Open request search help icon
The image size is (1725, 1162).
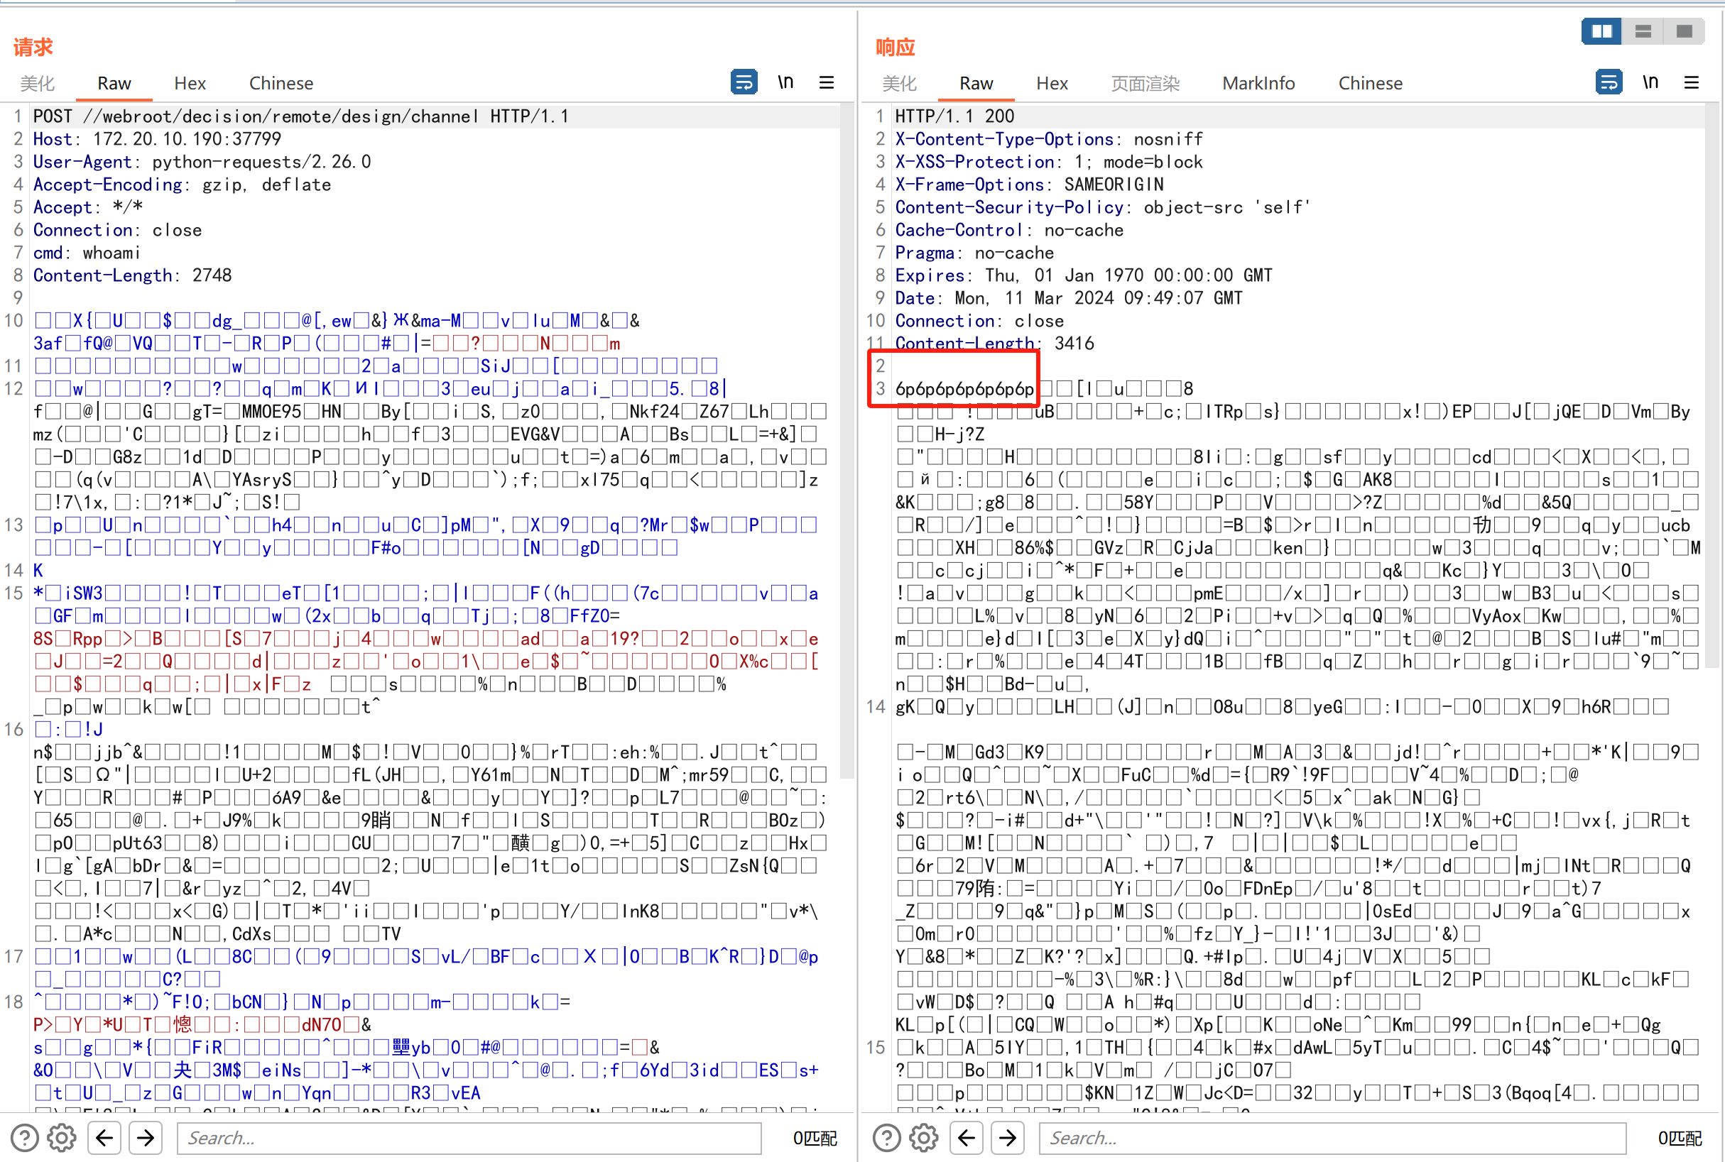coord(24,1138)
